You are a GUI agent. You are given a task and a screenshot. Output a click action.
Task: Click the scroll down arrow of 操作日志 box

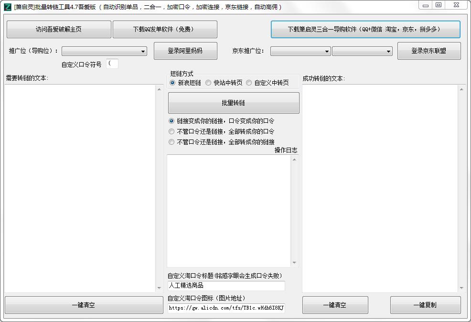click(294, 262)
